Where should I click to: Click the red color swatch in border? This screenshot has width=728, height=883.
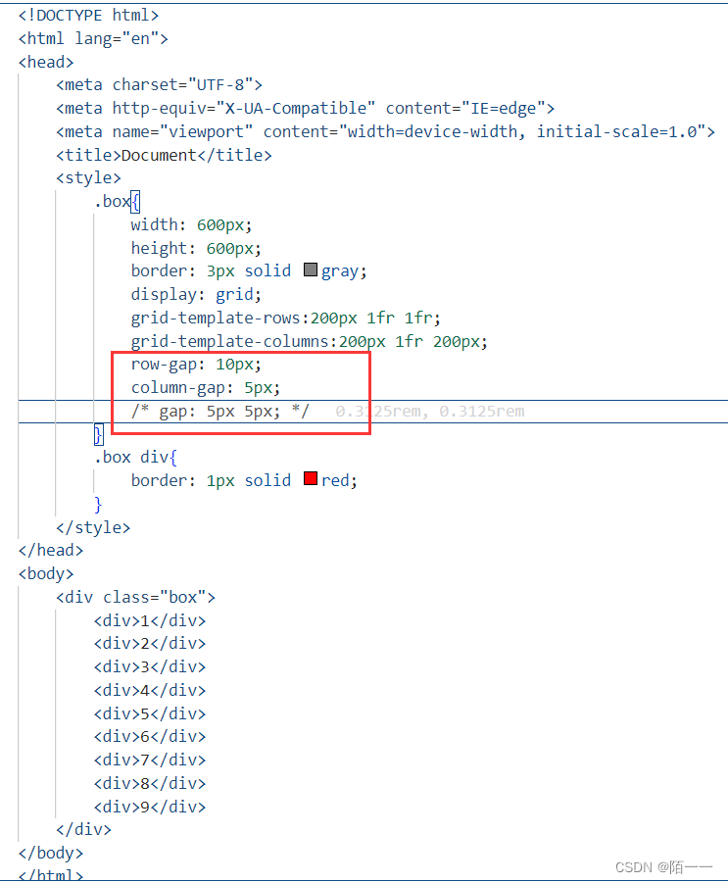(x=311, y=478)
